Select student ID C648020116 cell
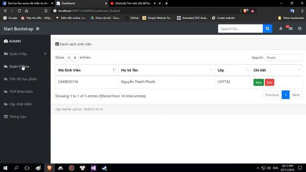Image resolution: width=306 pixels, height=172 pixels. click(x=87, y=82)
